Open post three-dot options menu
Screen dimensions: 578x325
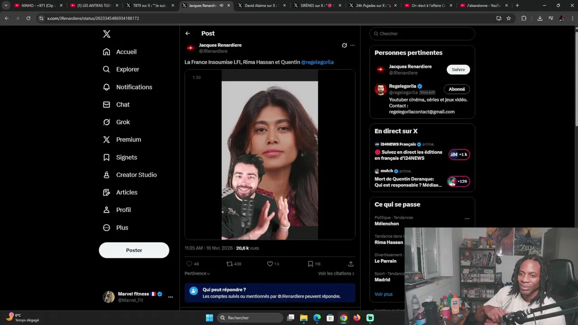click(353, 45)
